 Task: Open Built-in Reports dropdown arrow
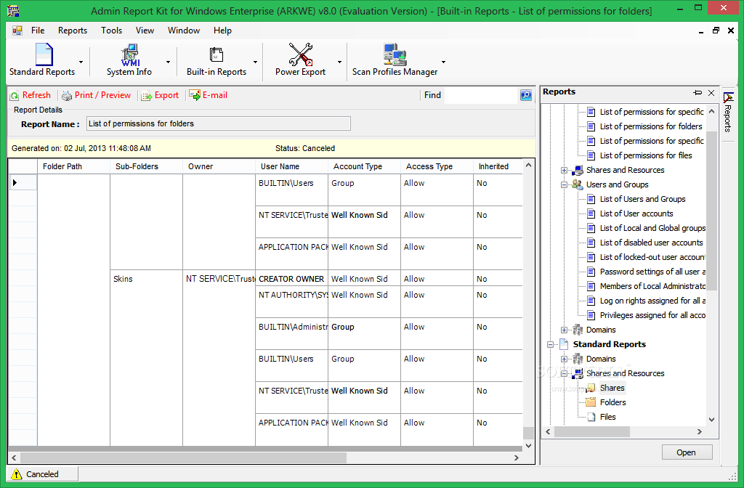click(255, 62)
